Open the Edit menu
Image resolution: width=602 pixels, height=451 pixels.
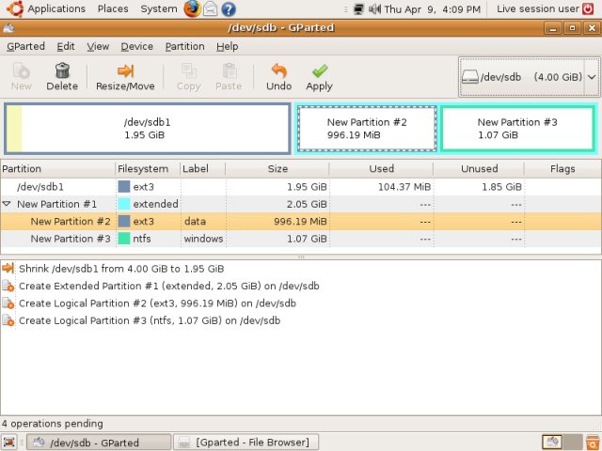66,46
